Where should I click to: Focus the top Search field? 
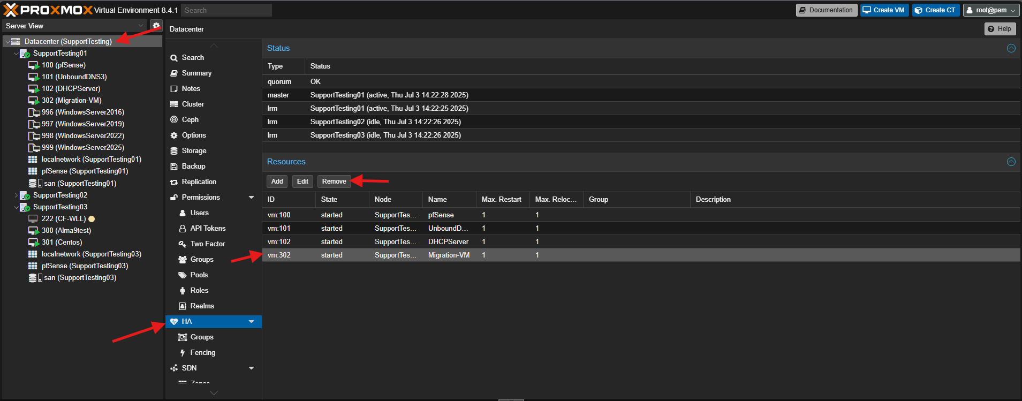click(226, 10)
